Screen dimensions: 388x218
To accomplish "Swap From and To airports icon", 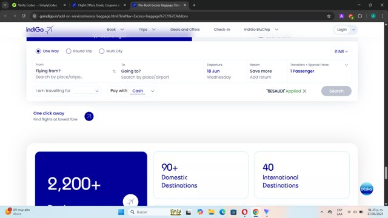I will pyautogui.click(x=114, y=71).
